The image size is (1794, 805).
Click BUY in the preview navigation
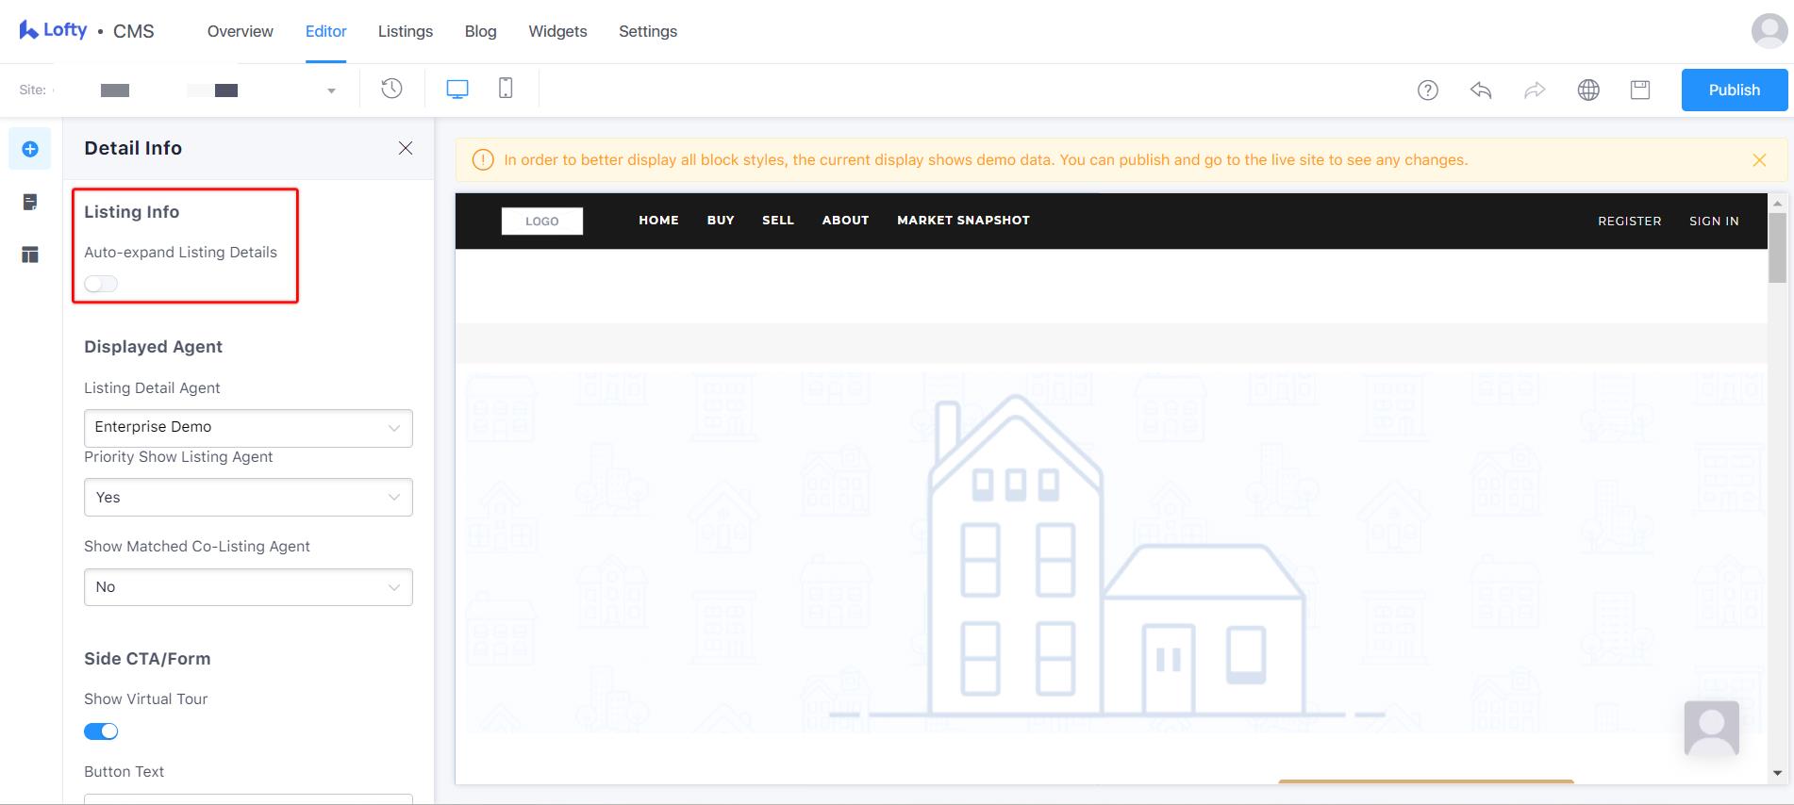[721, 220]
